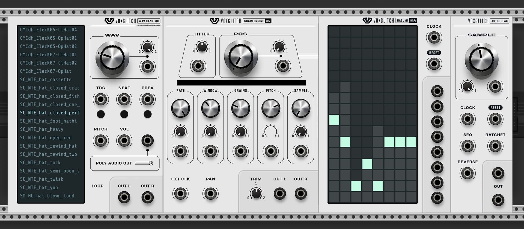
Task: Click the RATE knob
Action: point(180,108)
